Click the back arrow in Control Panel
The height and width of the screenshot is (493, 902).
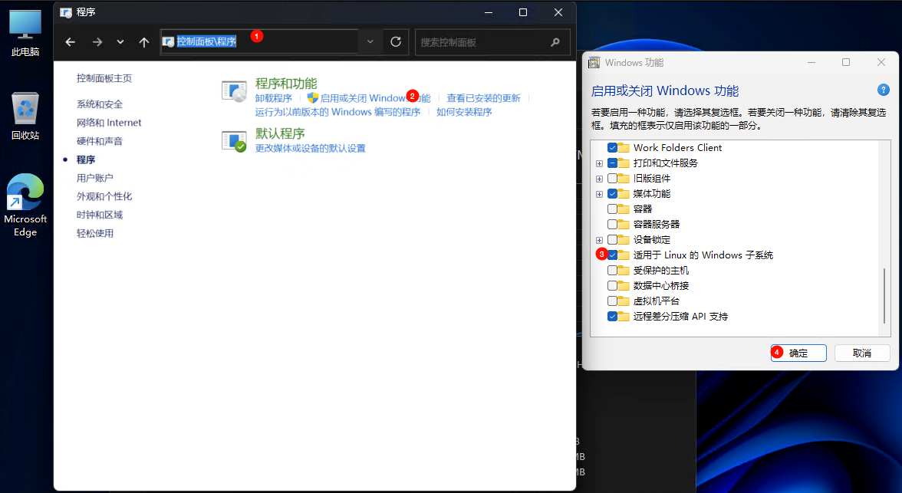(71, 42)
